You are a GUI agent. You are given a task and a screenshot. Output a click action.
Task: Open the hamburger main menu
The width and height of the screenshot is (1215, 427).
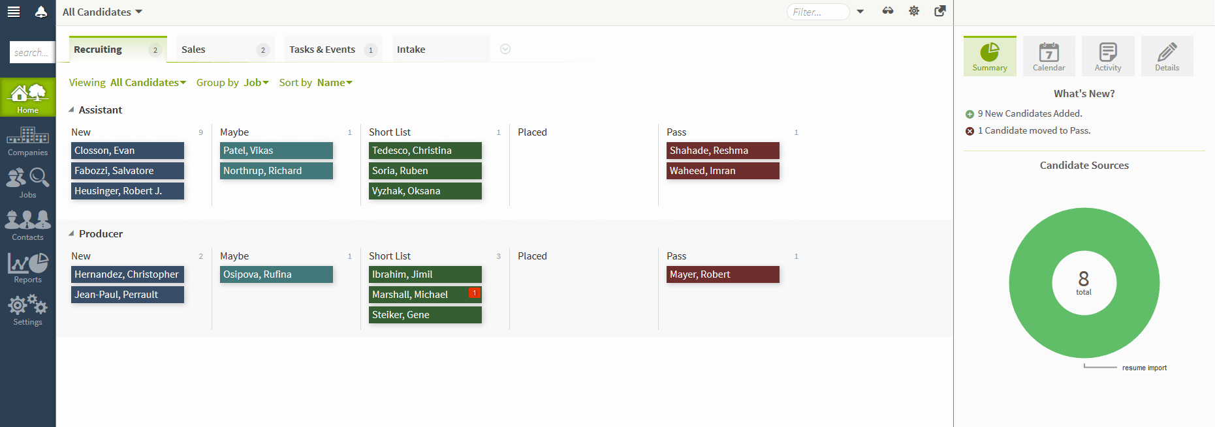[x=14, y=12]
